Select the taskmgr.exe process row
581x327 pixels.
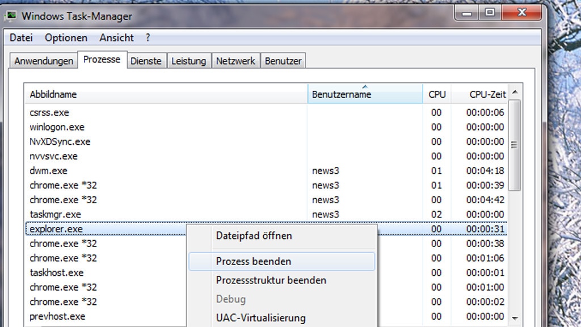pos(266,214)
